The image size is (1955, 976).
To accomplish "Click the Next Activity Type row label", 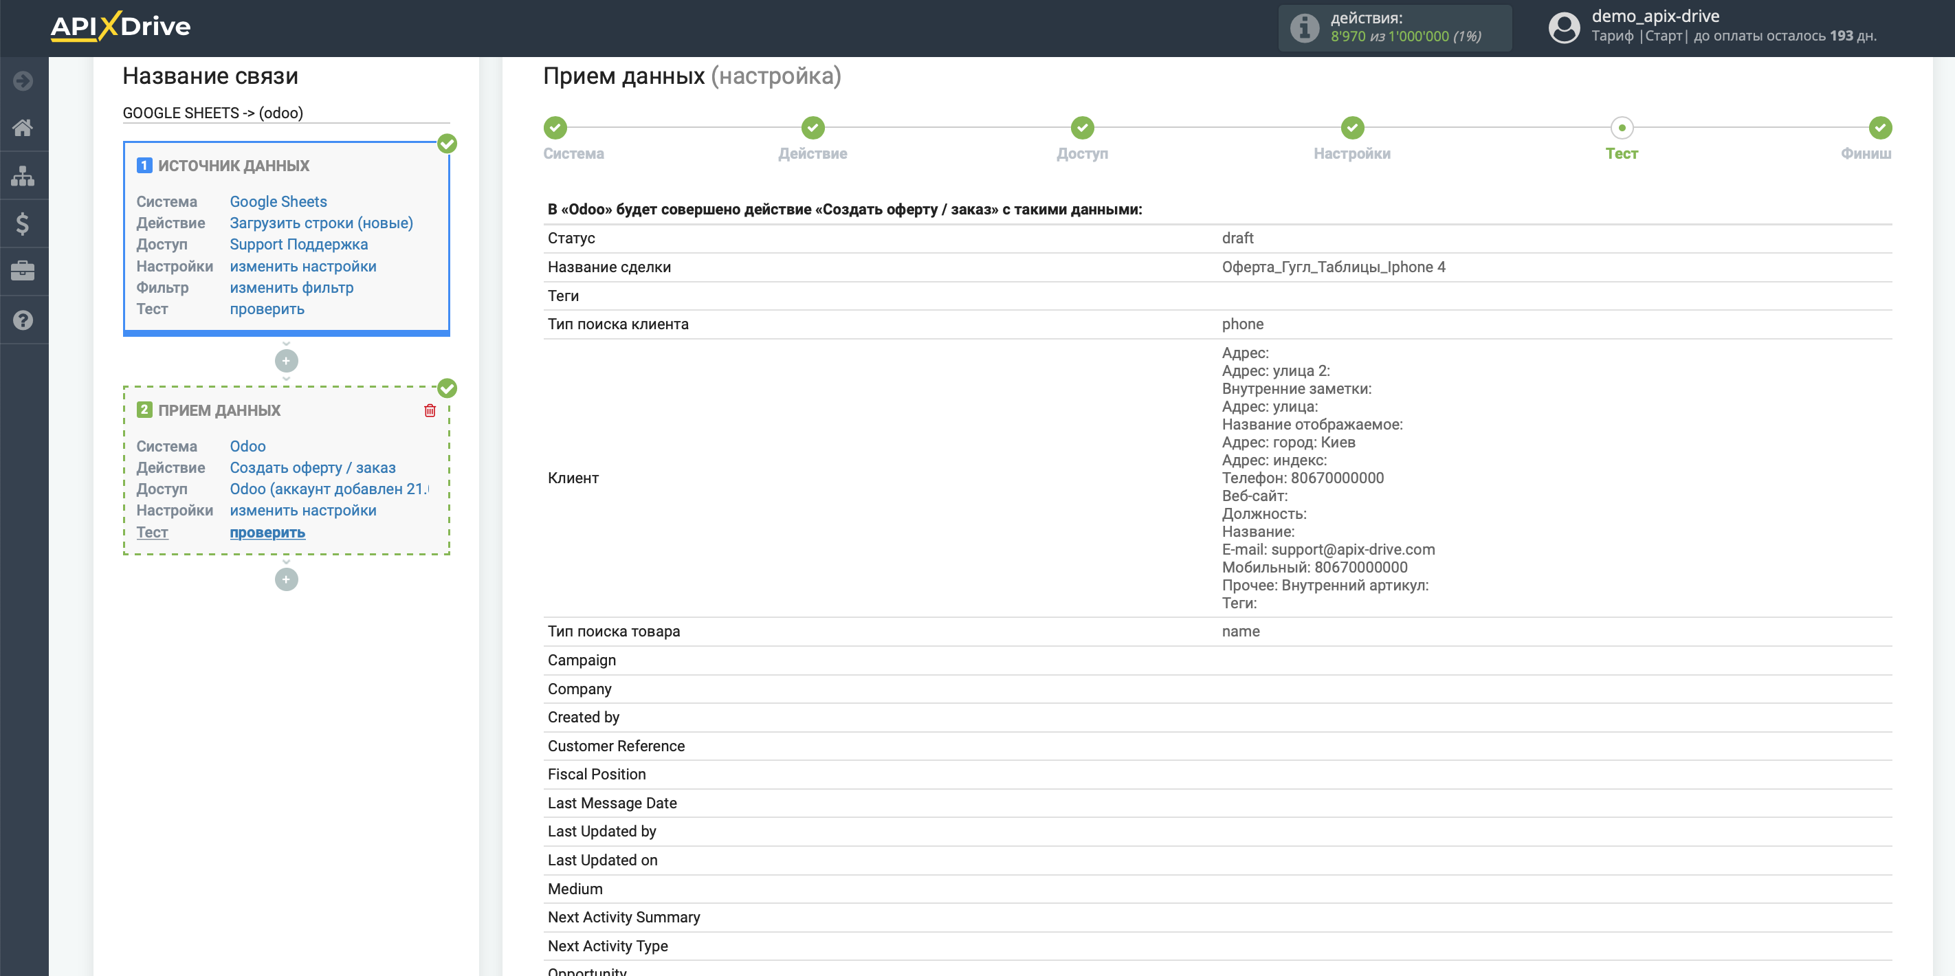I will [x=608, y=946].
